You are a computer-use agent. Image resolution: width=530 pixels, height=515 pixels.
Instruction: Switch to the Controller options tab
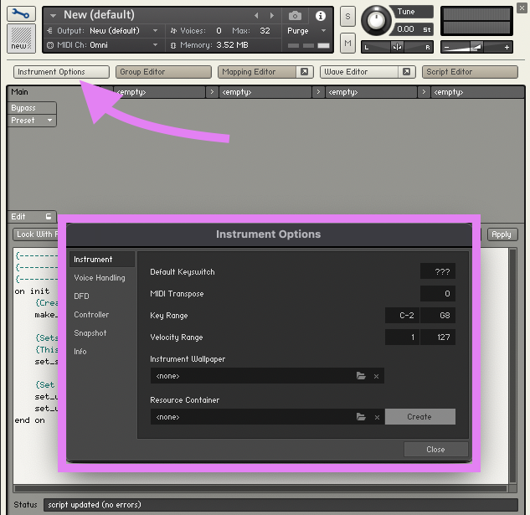pyautogui.click(x=91, y=315)
